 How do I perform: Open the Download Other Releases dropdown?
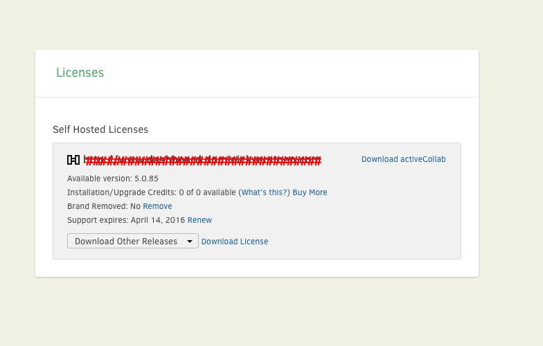[x=133, y=241]
